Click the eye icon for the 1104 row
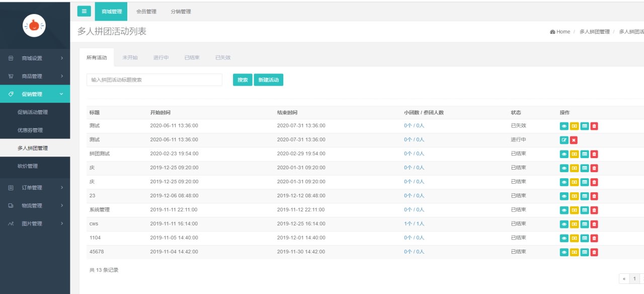Image resolution: width=644 pixels, height=294 pixels. [x=564, y=238]
